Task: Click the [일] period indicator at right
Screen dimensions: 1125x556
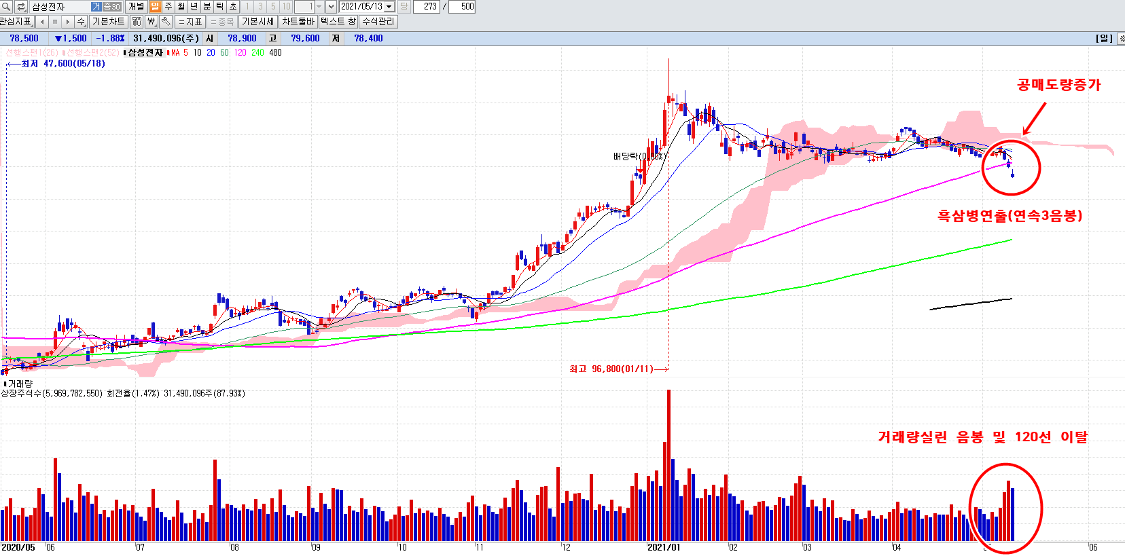Action: click(x=1104, y=39)
